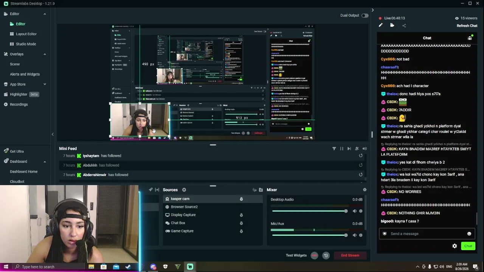Click the share stream icon
The image size is (484, 272).
pyautogui.click(x=404, y=25)
